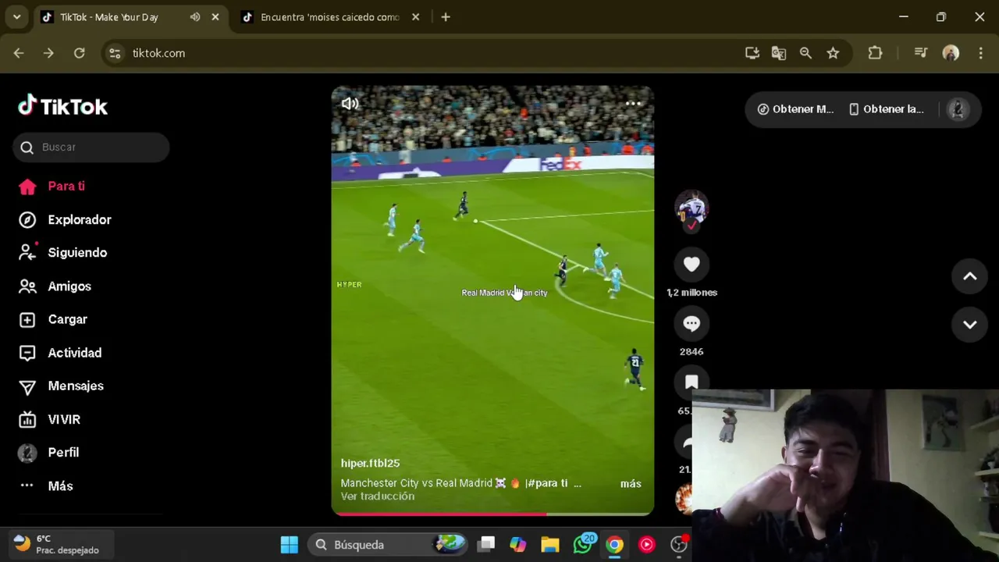Click the Chrome icon in the taskbar

point(615,545)
